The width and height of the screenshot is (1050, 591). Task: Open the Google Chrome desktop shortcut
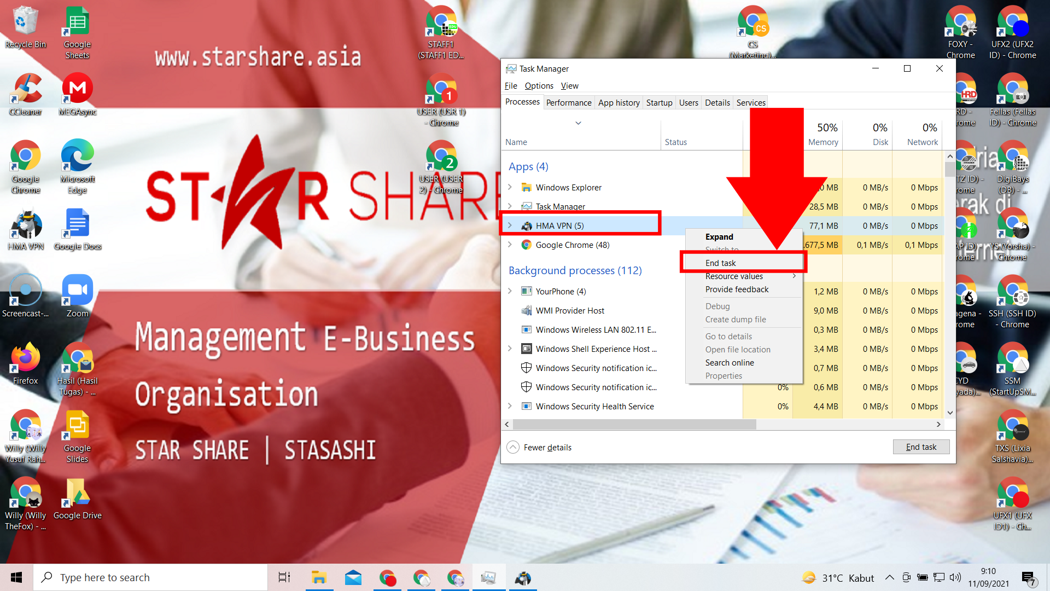tap(25, 167)
